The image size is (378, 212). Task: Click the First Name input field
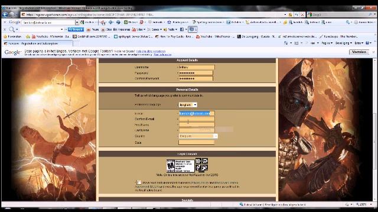(x=197, y=124)
